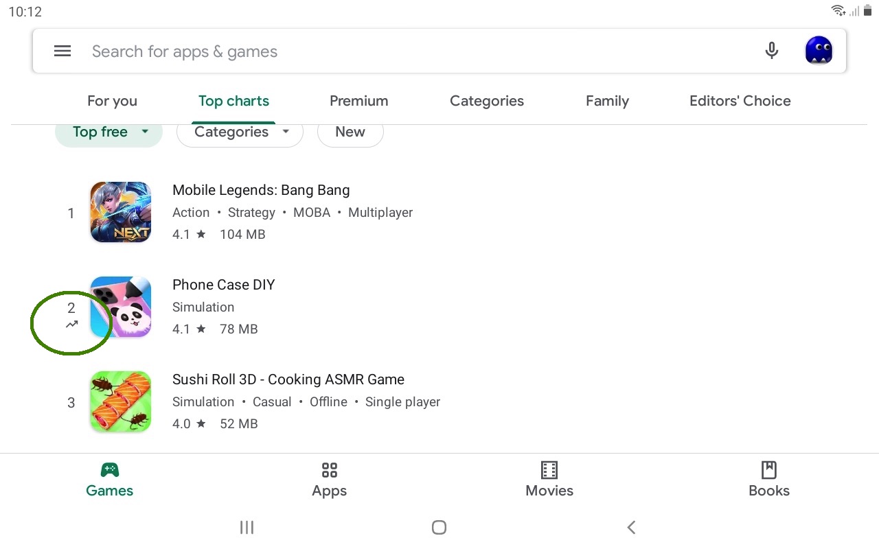Image resolution: width=879 pixels, height=549 pixels.
Task: Switch to the Games bottom tab
Action: (x=110, y=480)
